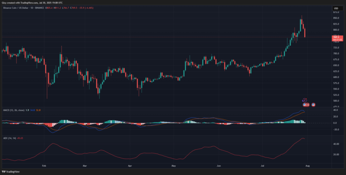Click the 850.0 price scale label

tap(336, 18)
